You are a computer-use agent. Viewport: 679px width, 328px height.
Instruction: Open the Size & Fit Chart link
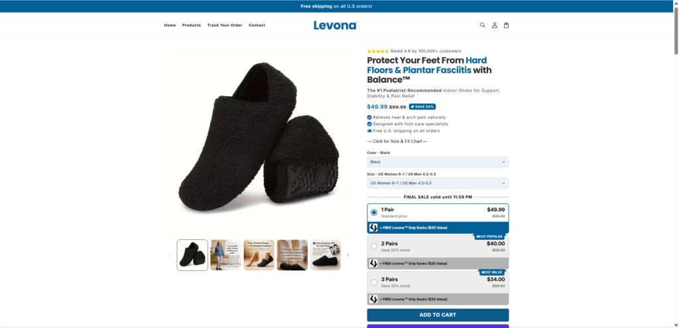(397, 141)
